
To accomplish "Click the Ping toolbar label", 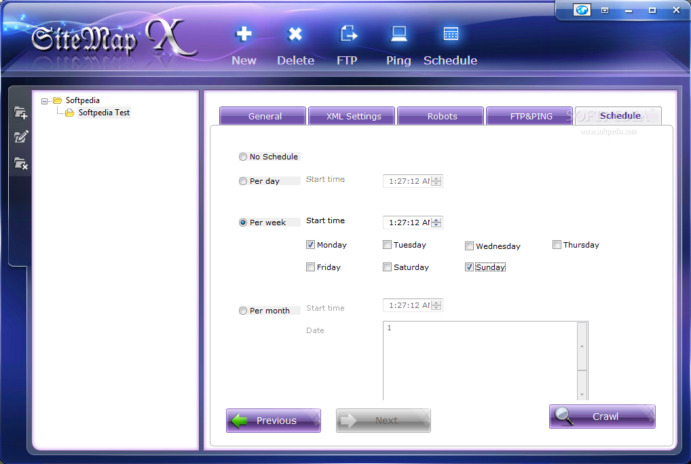I will [x=399, y=60].
